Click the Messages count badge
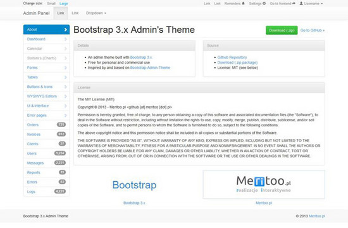 tap(60, 163)
